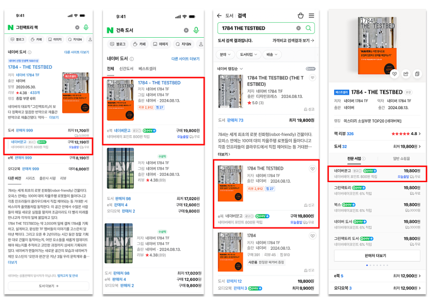Select the '일반 쇼핑몰' tab
The height and width of the screenshot is (297, 434).
click(401, 159)
